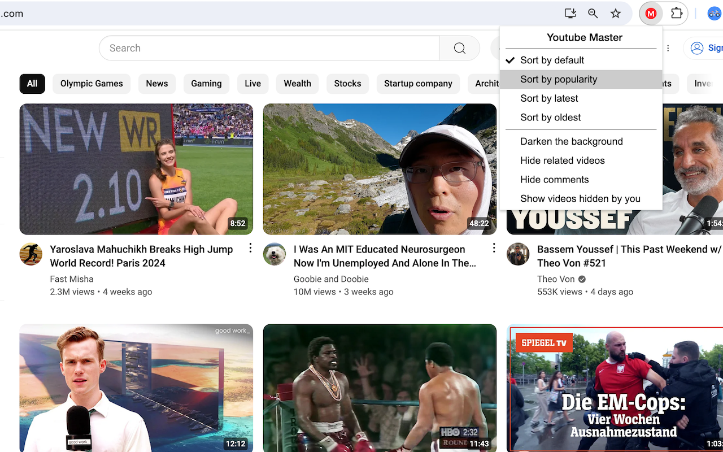The height and width of the screenshot is (452, 723).
Task: Select the All filter chip
Action: [x=32, y=84]
